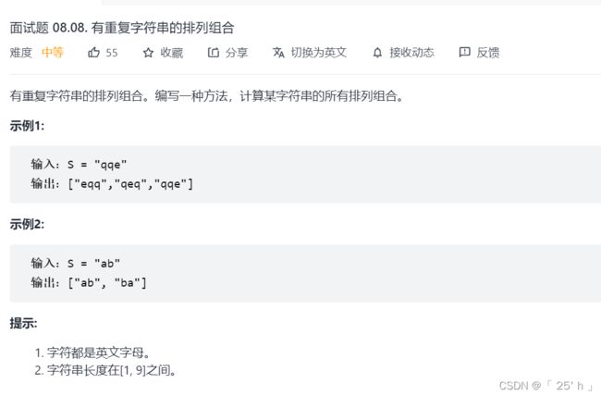This screenshot has height=396, width=601.
Task: Click the share icon beside 分享
Action: [213, 52]
